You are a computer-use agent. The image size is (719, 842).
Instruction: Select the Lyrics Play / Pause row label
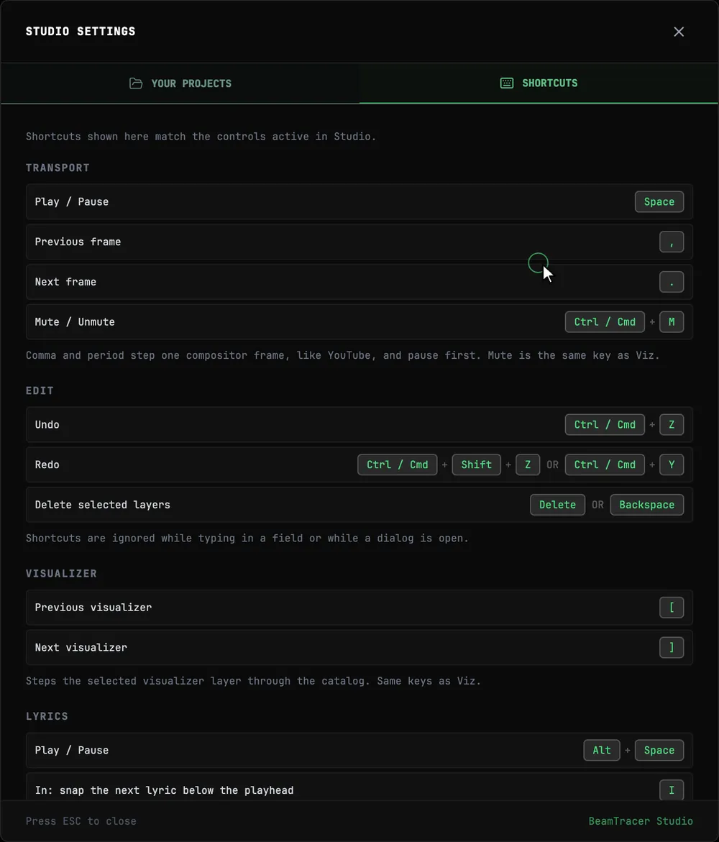pyautogui.click(x=71, y=750)
